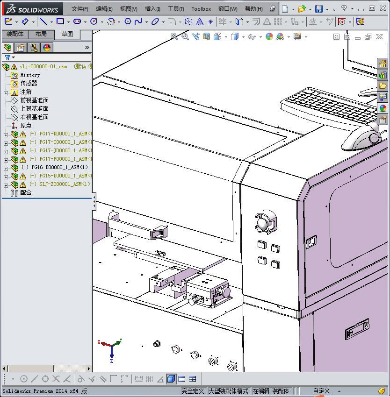Toggle the two-pane viewport layout button

182,379
